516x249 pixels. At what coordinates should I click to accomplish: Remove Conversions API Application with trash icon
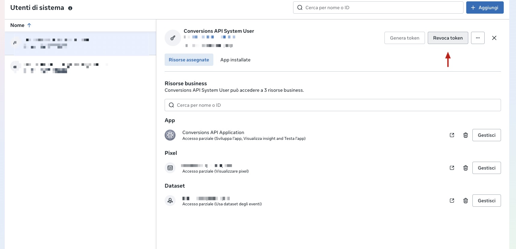point(466,135)
